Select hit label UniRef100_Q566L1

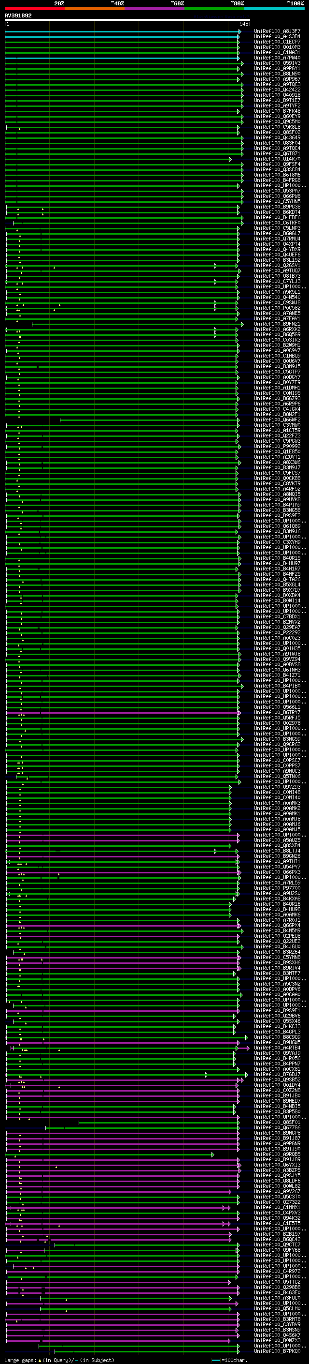(x=277, y=707)
